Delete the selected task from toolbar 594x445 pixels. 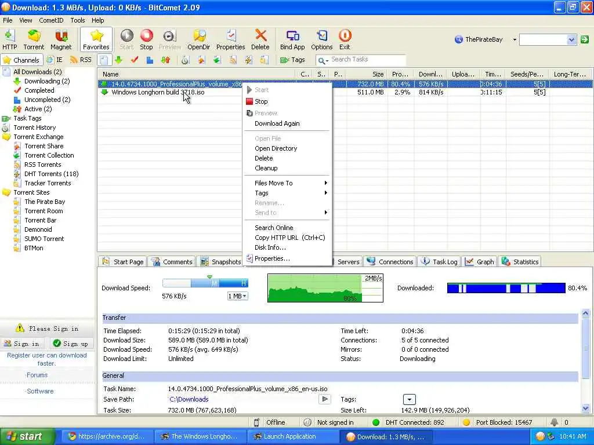[260, 40]
